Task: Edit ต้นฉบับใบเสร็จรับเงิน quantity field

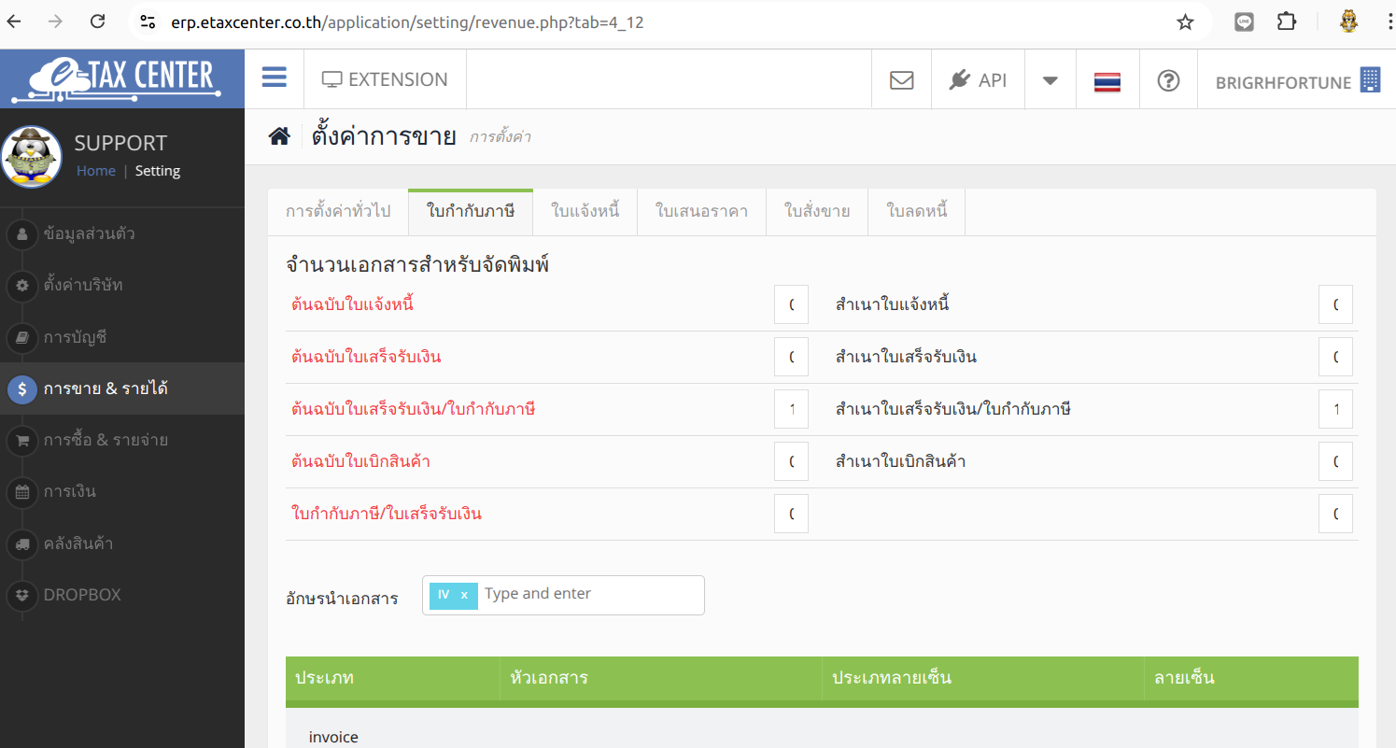Action: coord(791,357)
